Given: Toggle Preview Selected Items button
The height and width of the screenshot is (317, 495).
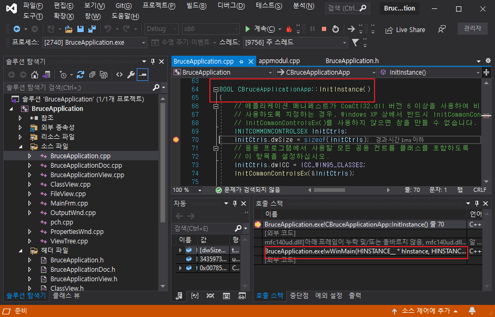Looking at the screenshot, I should click(143, 75).
